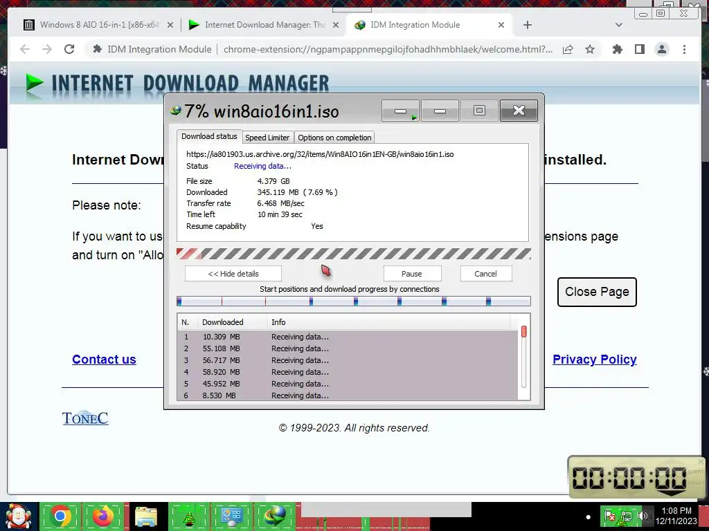The width and height of the screenshot is (709, 531).
Task: Toggle the browser side panel
Action: click(639, 49)
